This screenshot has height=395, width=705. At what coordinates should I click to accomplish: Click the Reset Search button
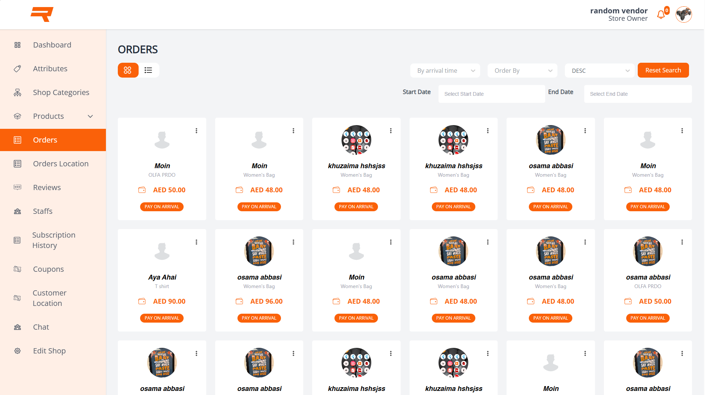tap(663, 70)
